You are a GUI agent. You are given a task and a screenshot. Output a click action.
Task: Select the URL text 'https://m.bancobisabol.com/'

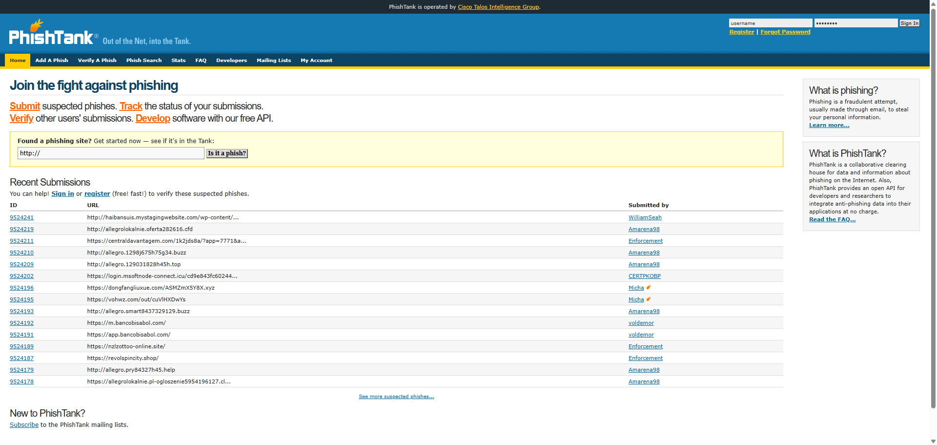point(126,323)
